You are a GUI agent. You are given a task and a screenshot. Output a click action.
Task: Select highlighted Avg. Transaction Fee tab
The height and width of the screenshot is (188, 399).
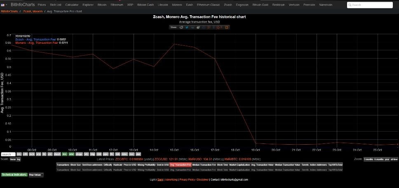[181, 165]
